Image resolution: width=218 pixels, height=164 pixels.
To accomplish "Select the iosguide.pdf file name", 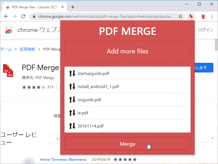I will pos(89,100).
